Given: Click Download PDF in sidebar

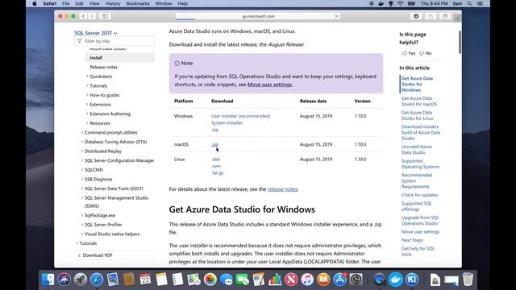Looking at the screenshot, I should pos(95,255).
